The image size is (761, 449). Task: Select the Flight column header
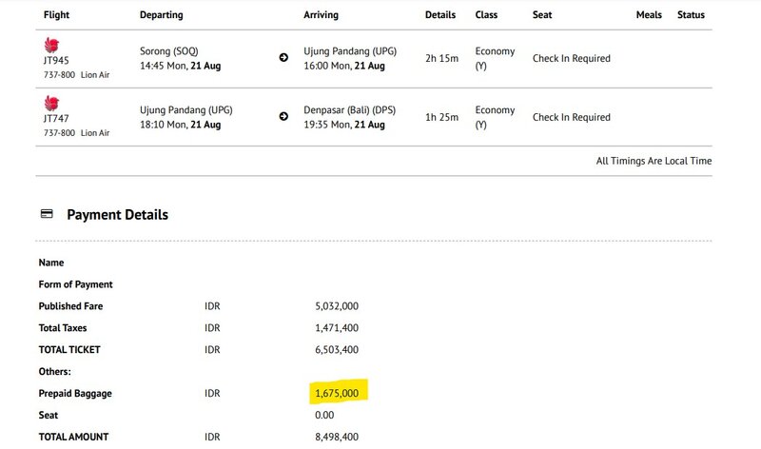tap(56, 15)
